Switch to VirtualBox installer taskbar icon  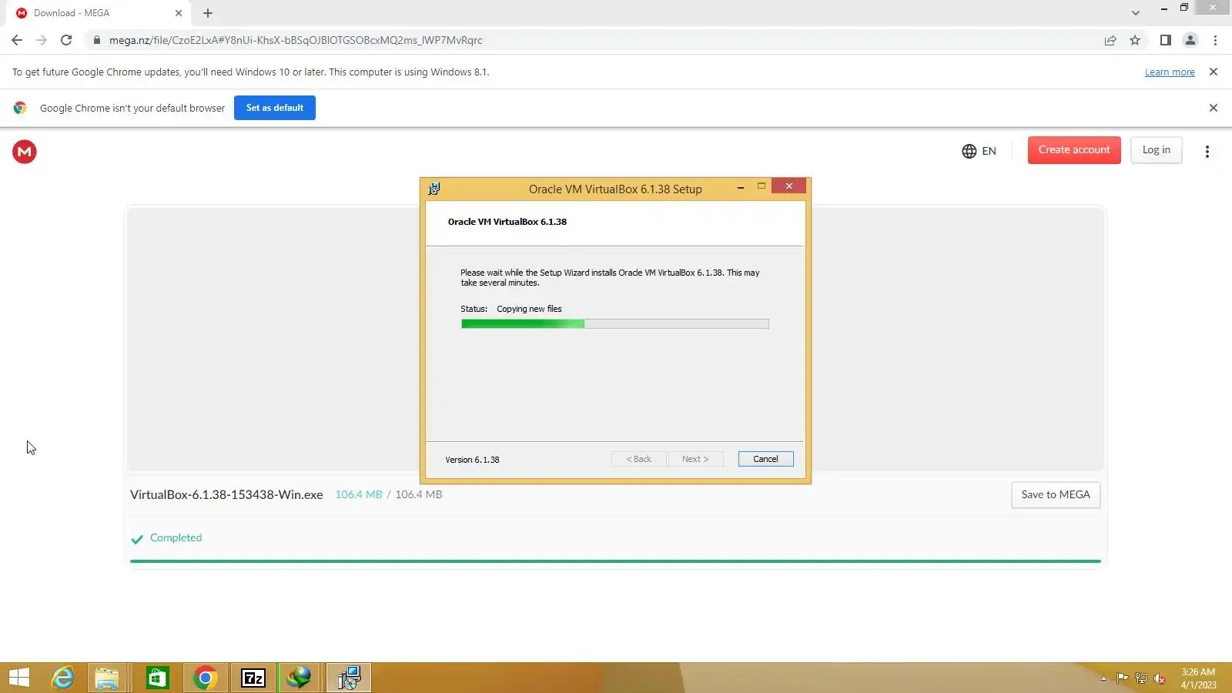pos(349,678)
